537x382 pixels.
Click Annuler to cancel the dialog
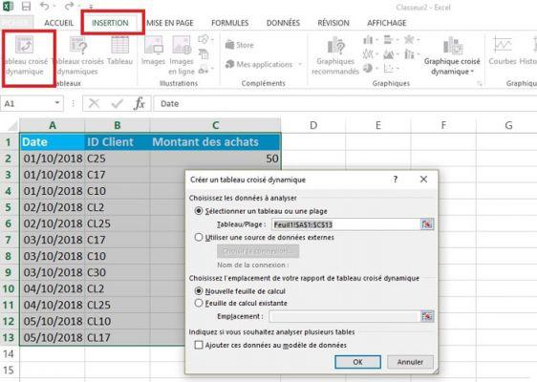point(410,362)
